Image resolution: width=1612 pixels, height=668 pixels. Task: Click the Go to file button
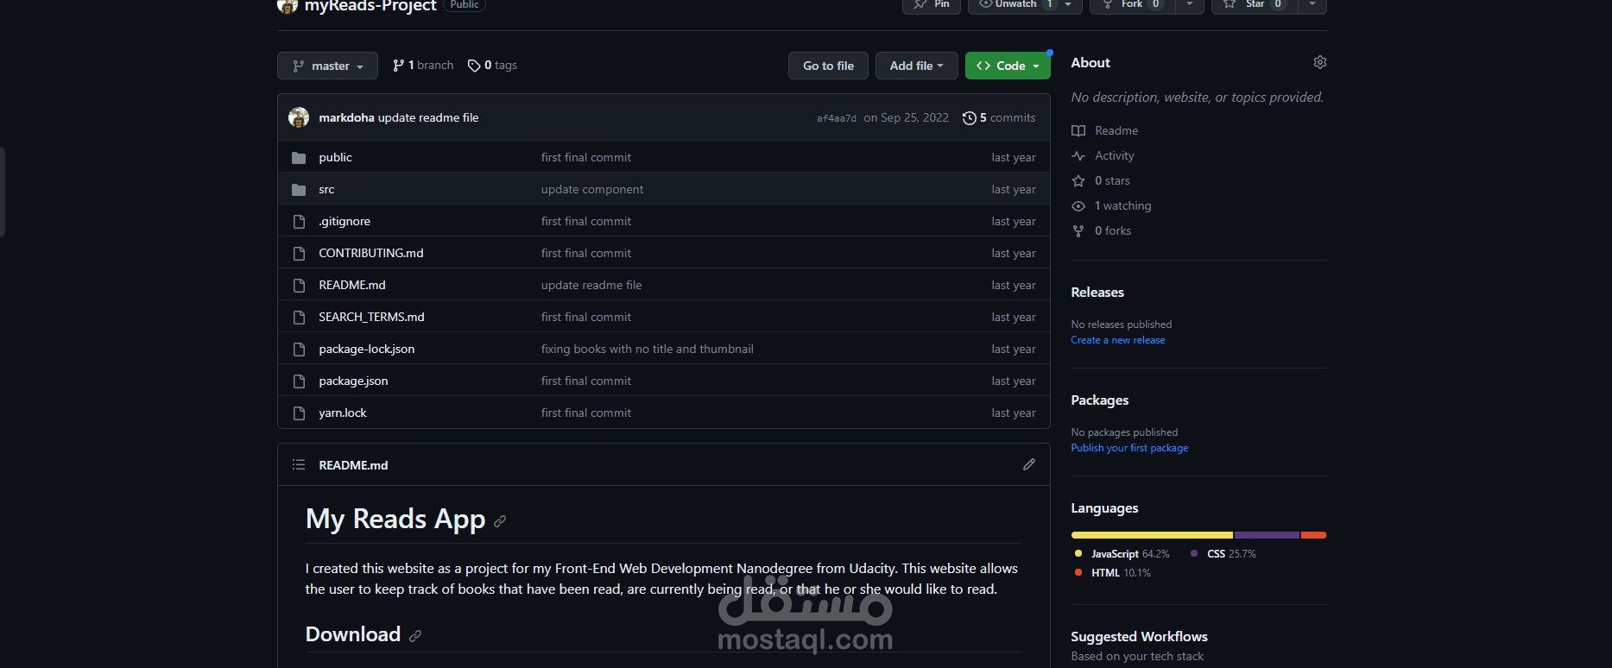pyautogui.click(x=828, y=66)
